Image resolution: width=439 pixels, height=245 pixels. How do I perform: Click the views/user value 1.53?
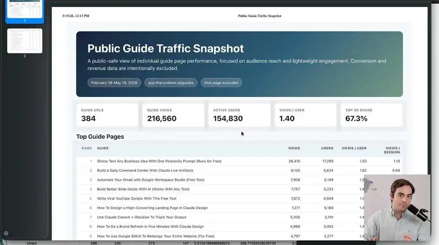pyautogui.click(x=363, y=161)
